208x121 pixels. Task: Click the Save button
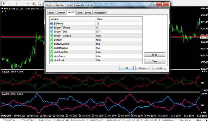(x=155, y=61)
